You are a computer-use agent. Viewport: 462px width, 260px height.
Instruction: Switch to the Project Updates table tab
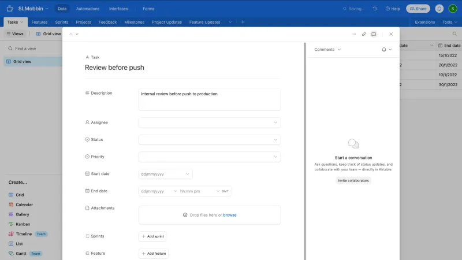(x=167, y=22)
